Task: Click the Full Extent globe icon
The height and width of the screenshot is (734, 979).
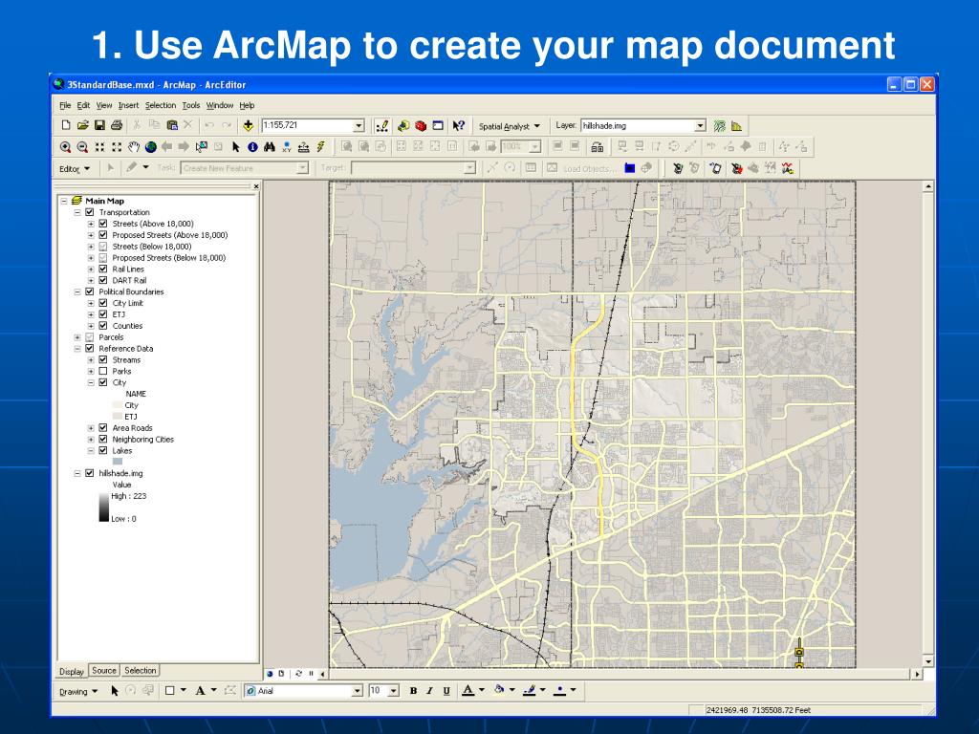Action: point(150,146)
